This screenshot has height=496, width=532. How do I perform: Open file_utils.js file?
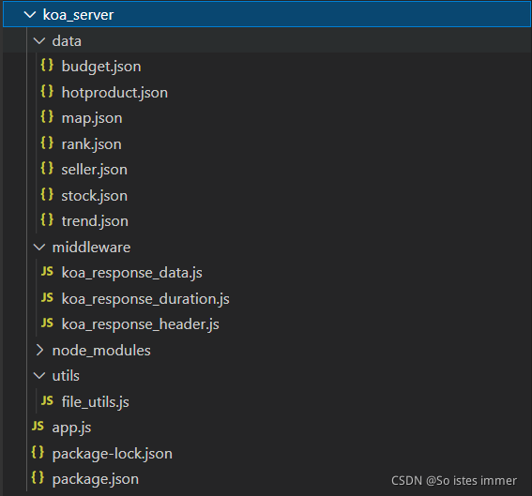96,402
